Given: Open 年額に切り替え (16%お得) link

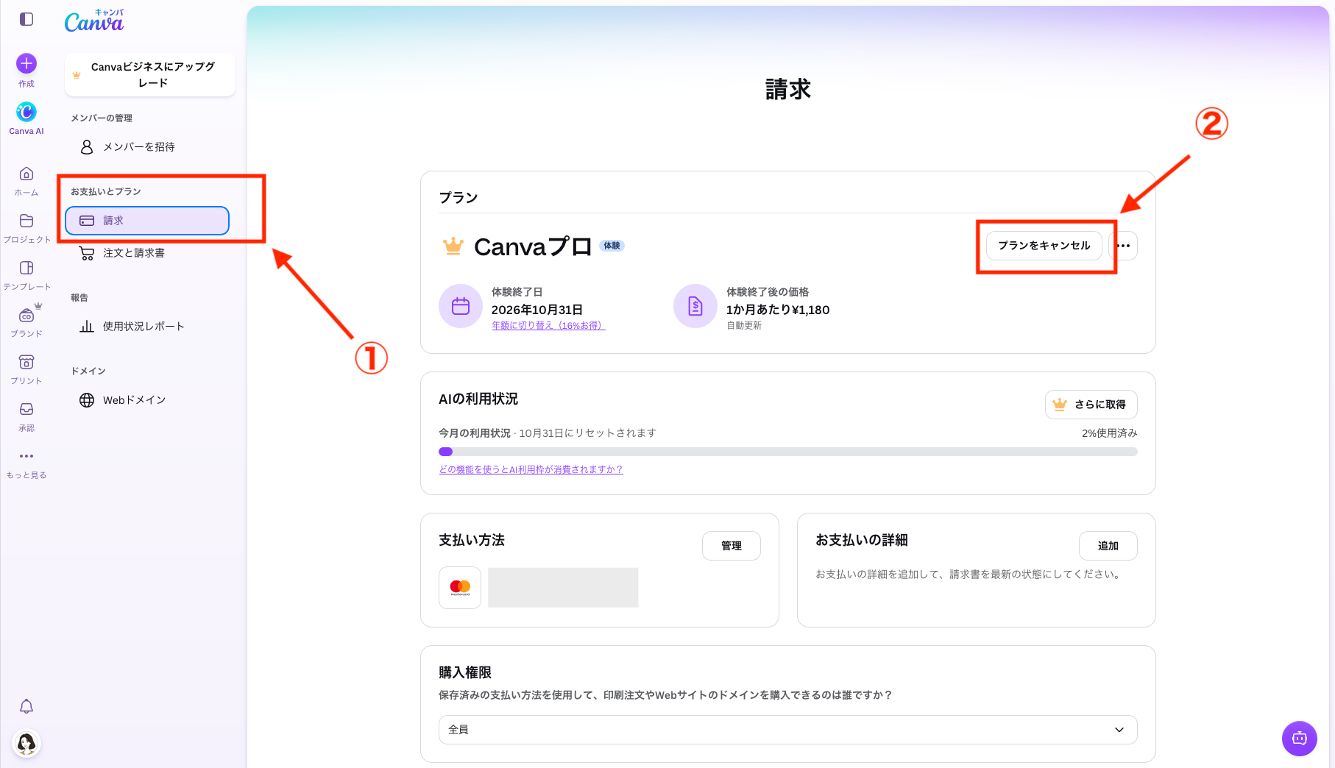Looking at the screenshot, I should pos(548,325).
